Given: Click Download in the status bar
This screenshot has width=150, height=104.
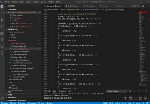Looking at the screenshot, I should click(x=32, y=103).
